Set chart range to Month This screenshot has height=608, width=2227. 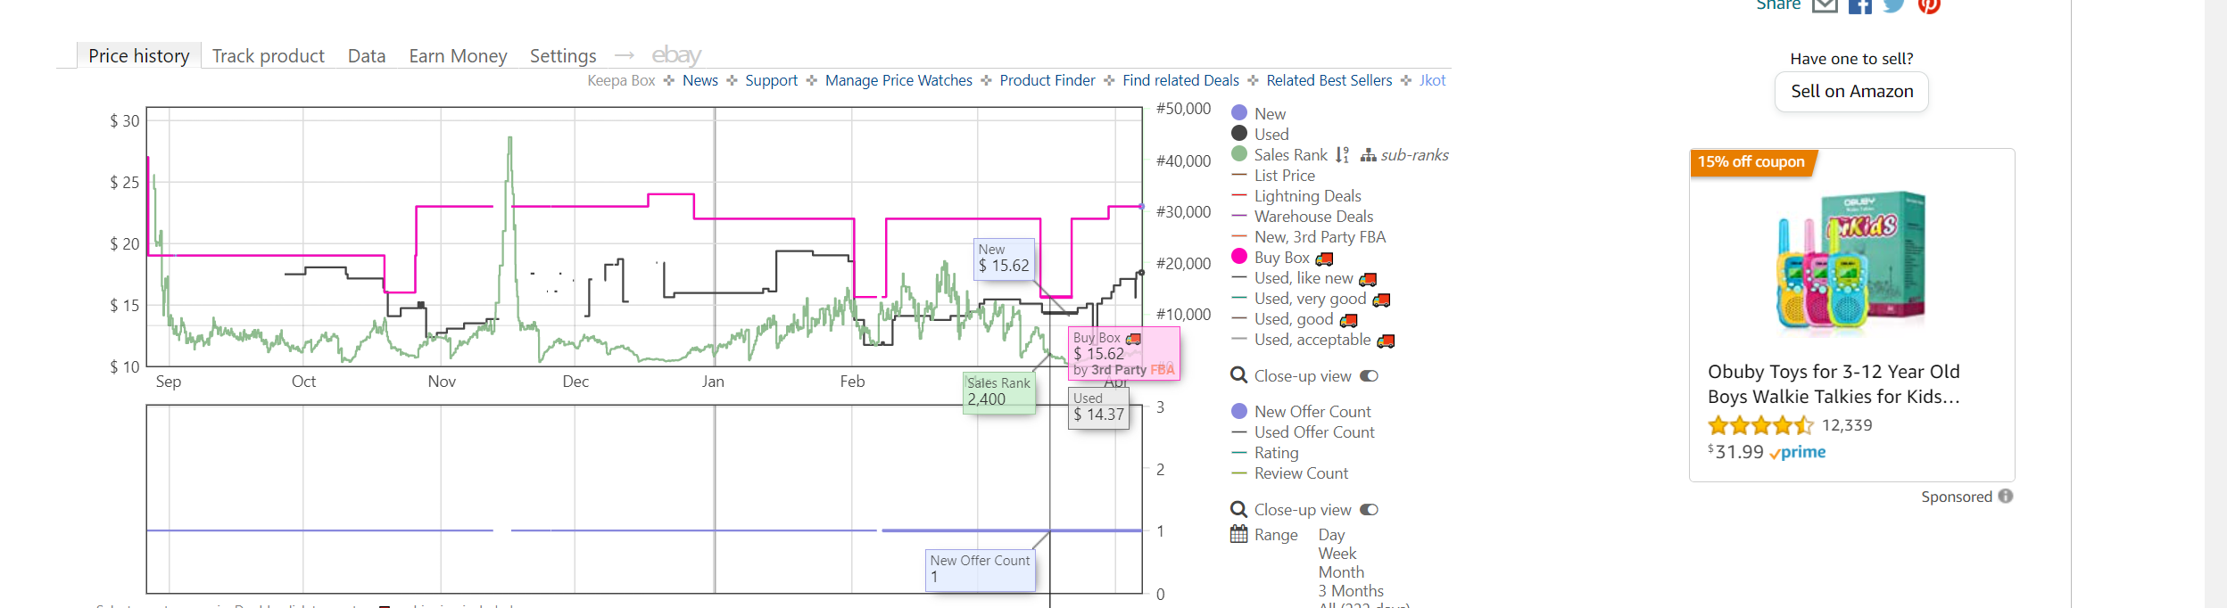[1341, 572]
